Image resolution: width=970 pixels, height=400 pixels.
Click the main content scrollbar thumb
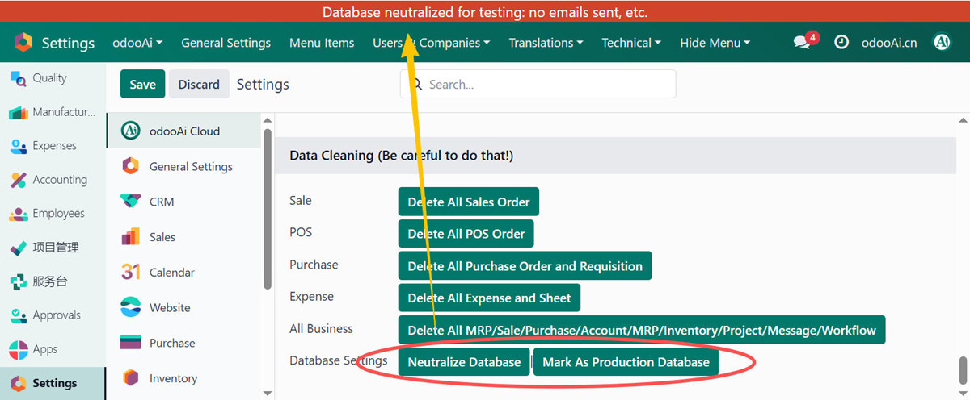(x=961, y=373)
